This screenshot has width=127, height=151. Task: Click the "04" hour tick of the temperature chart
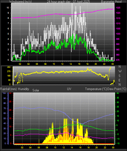[x=30, y=147]
